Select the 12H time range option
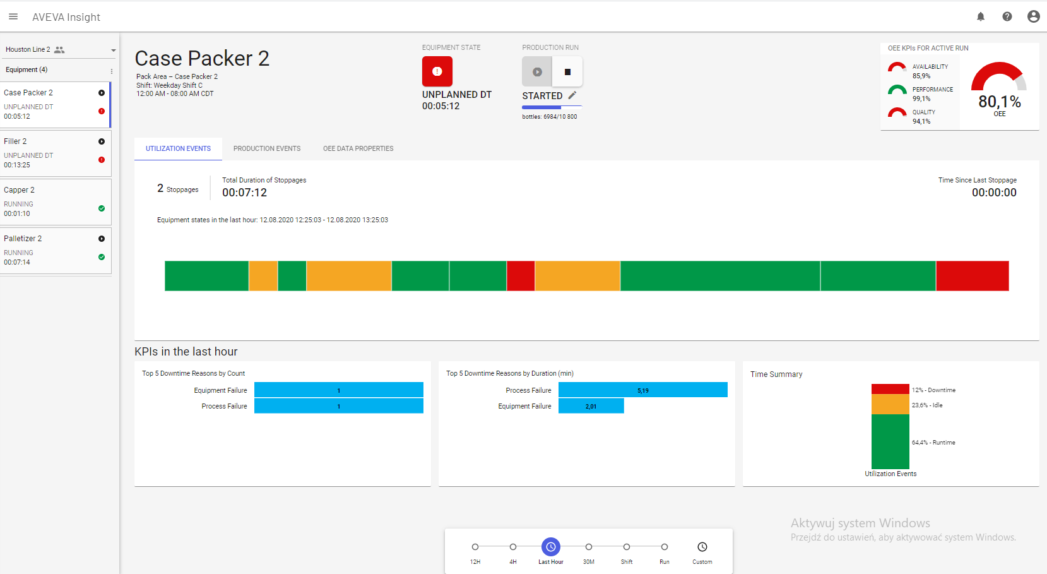The height and width of the screenshot is (574, 1047). tap(475, 547)
